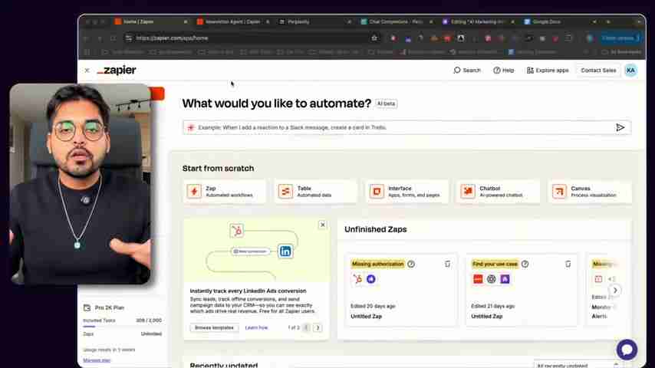
Task: Switch to the Home | Zapier browser tab
Action: pos(150,21)
